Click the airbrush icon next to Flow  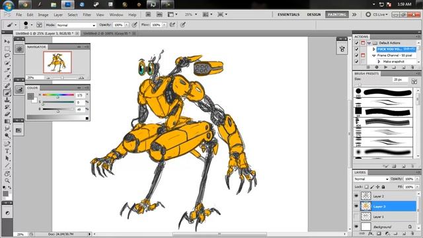click(x=172, y=25)
